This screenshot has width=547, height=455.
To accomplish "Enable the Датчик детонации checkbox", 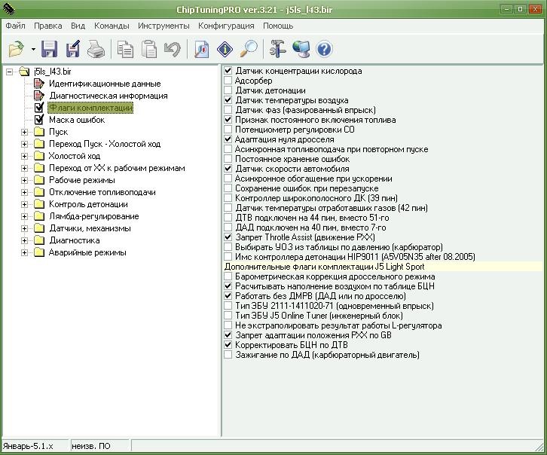I will pyautogui.click(x=228, y=90).
